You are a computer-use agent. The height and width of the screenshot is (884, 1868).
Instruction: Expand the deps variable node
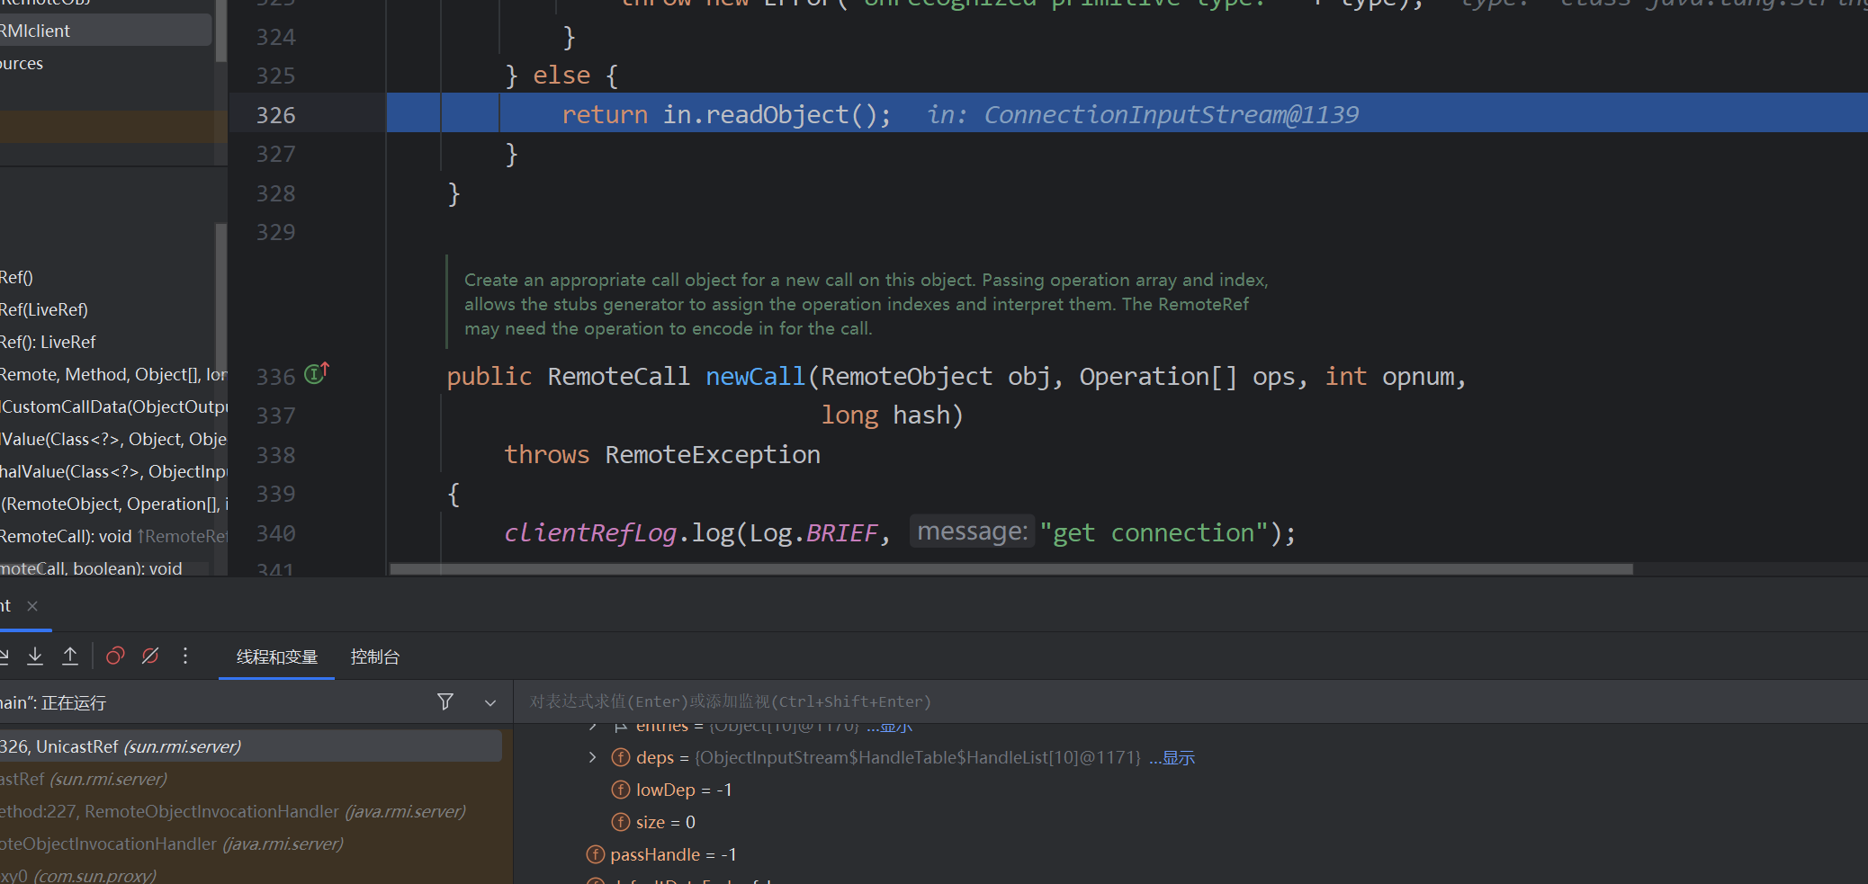(592, 757)
